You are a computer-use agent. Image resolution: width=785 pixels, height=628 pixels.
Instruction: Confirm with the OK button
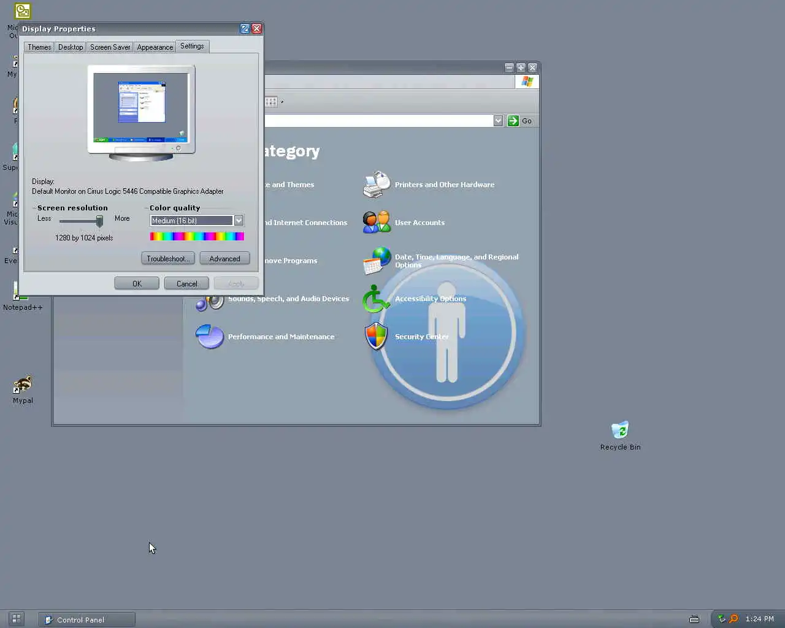137,283
